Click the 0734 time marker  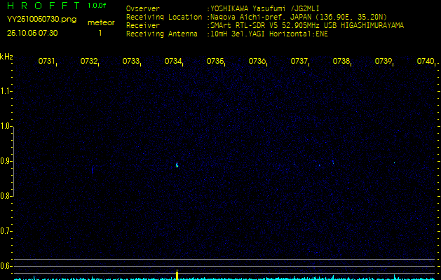click(x=172, y=62)
